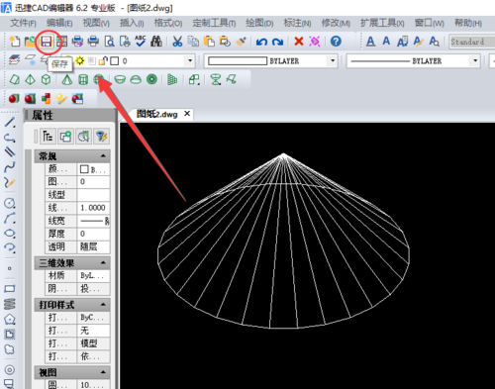The width and height of the screenshot is (495, 389).
Task: Open the 文件(F) menu
Action: coord(23,23)
